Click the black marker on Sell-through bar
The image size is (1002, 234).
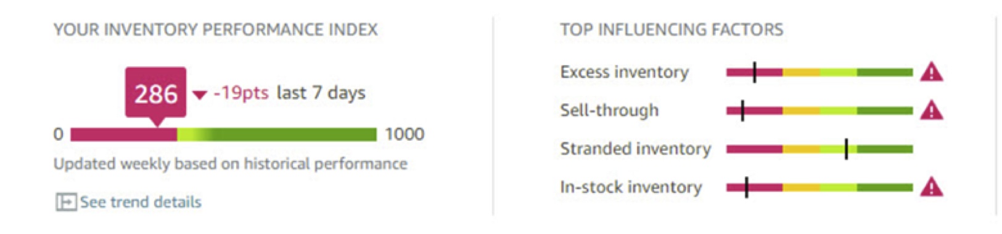tap(742, 111)
